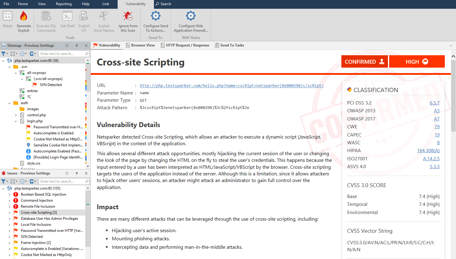456x259 pixels.
Task: Expand the control.php node
Action: coord(16,115)
